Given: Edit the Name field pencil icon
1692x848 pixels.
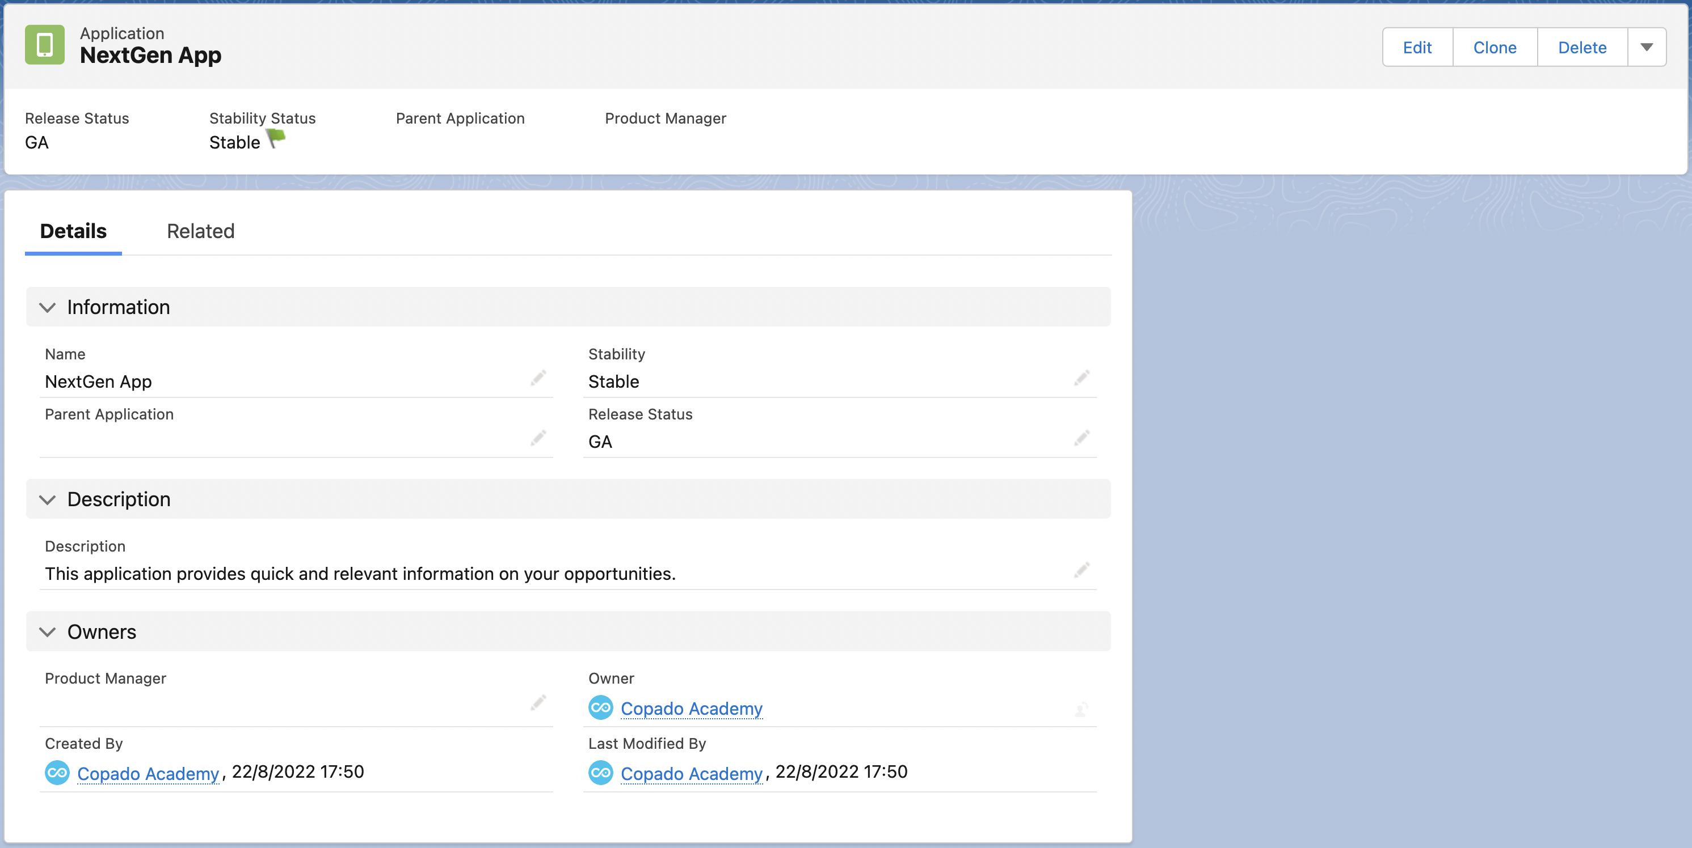Looking at the screenshot, I should pos(538,379).
